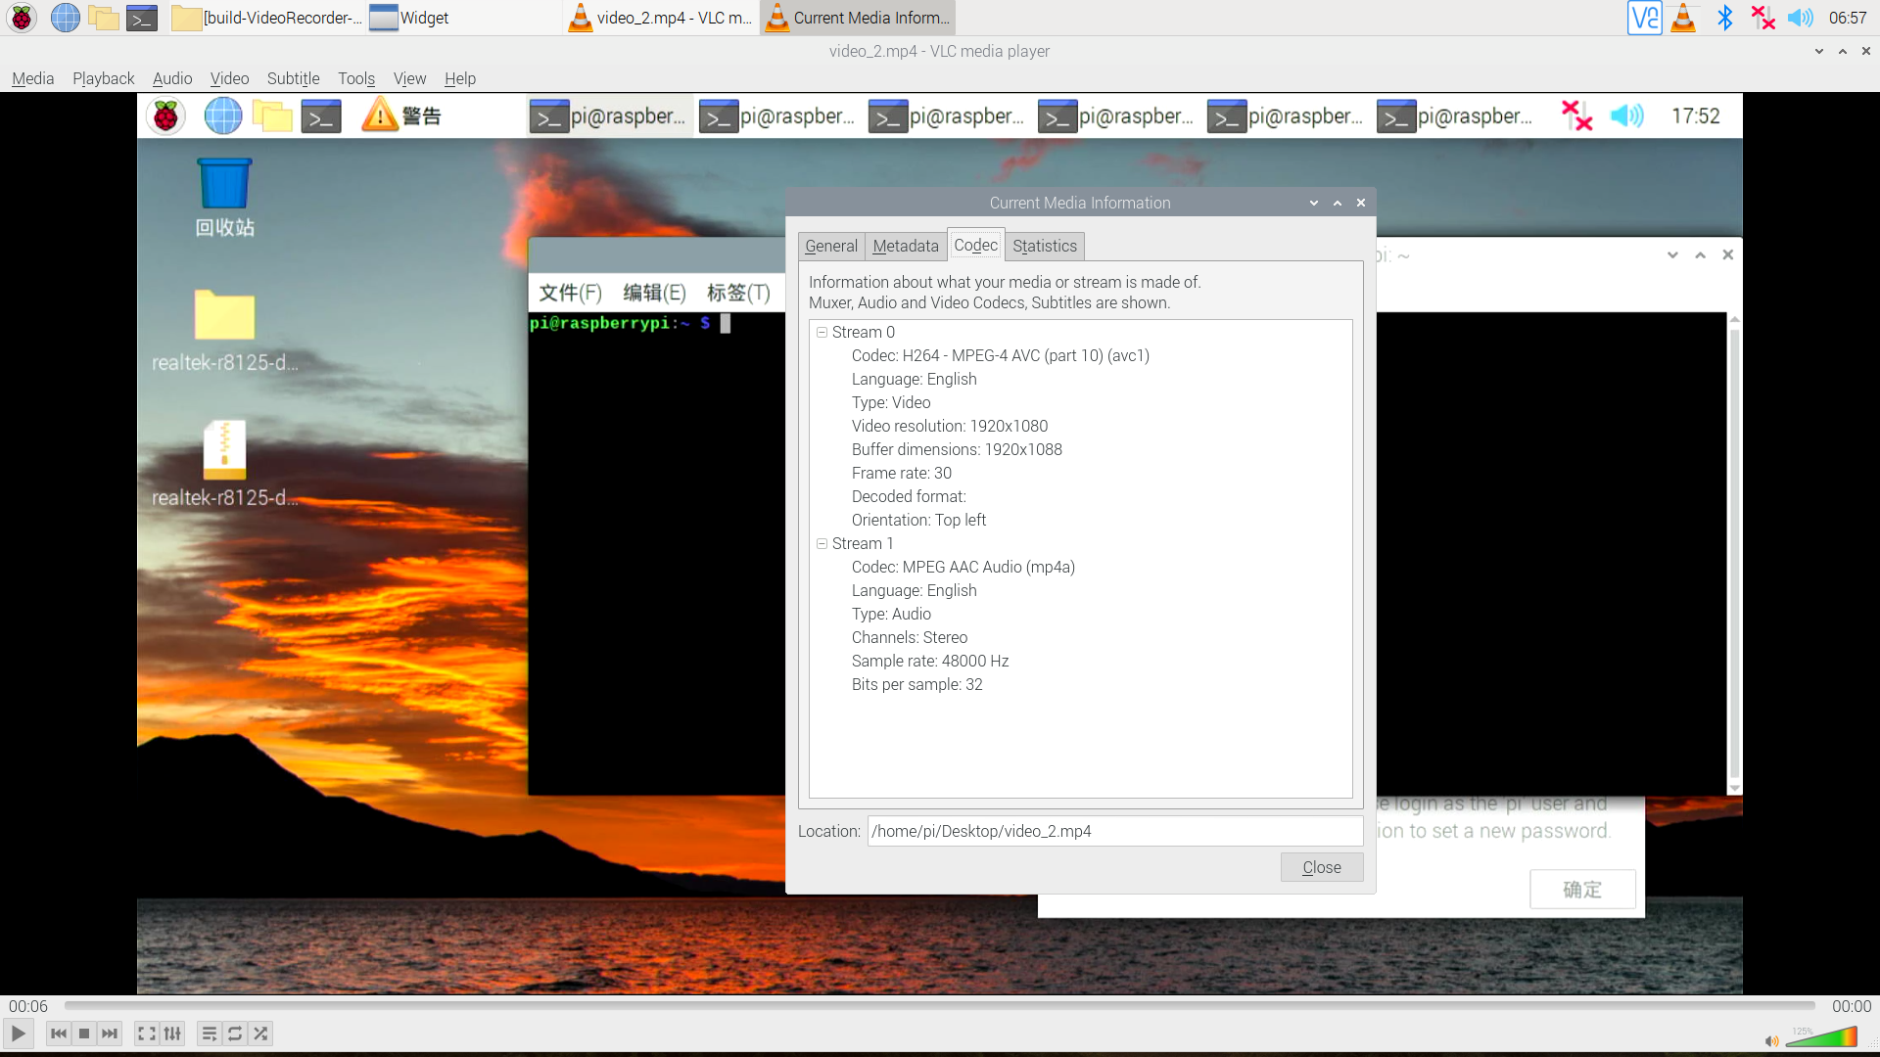
Task: Click the VLC play button
Action: click(x=19, y=1034)
